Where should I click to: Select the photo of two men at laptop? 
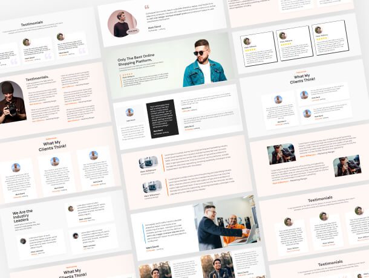pos(224,224)
